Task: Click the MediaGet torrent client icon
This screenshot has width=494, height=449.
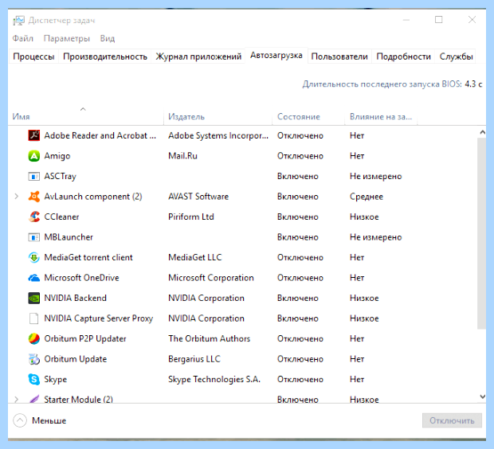Action: (x=34, y=257)
